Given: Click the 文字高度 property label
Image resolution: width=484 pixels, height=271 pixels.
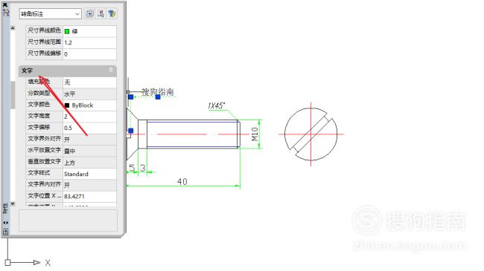Looking at the screenshot, I should click(x=39, y=116).
